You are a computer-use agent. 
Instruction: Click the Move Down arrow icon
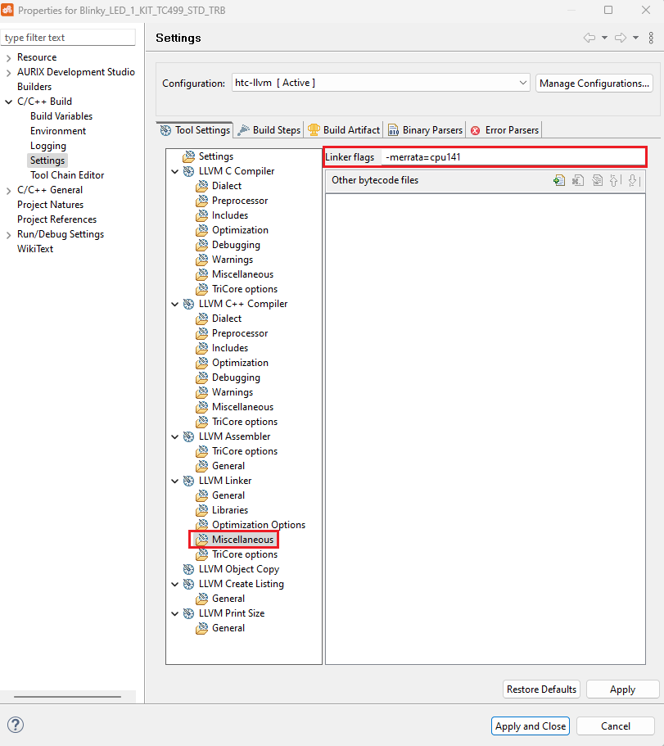point(633,181)
